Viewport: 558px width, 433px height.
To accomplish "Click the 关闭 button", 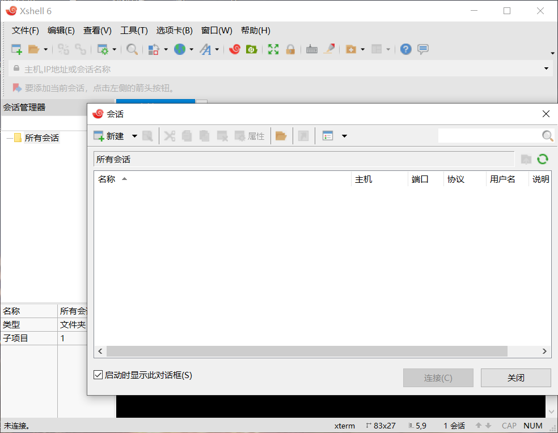I will point(515,378).
